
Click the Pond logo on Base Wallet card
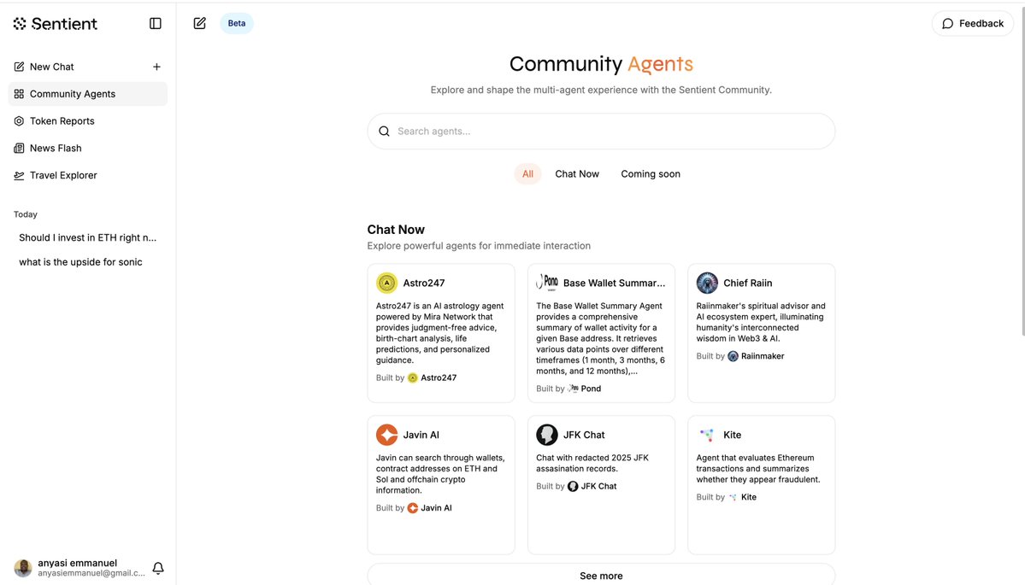click(x=547, y=283)
